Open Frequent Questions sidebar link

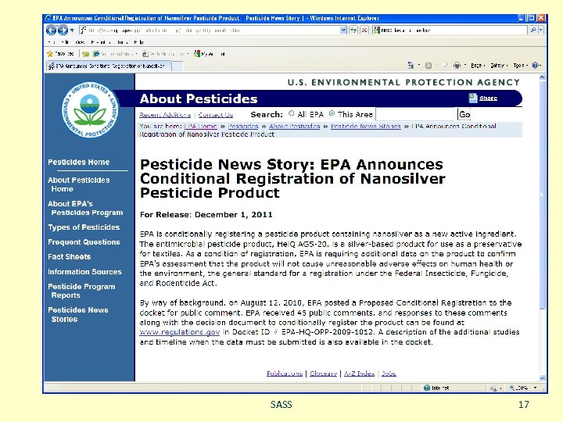pos(84,242)
